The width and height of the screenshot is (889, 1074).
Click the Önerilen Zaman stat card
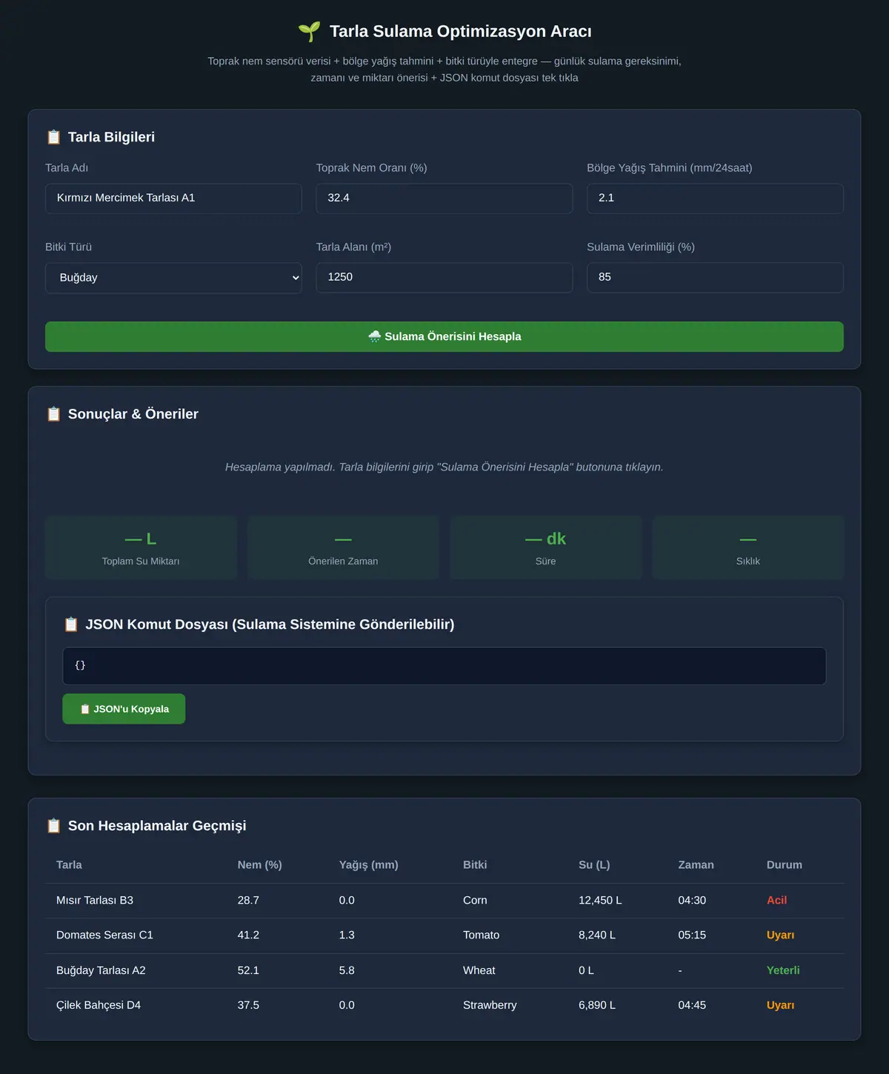point(343,547)
